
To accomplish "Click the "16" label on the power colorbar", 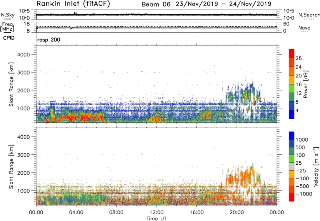I will coord(298,85).
